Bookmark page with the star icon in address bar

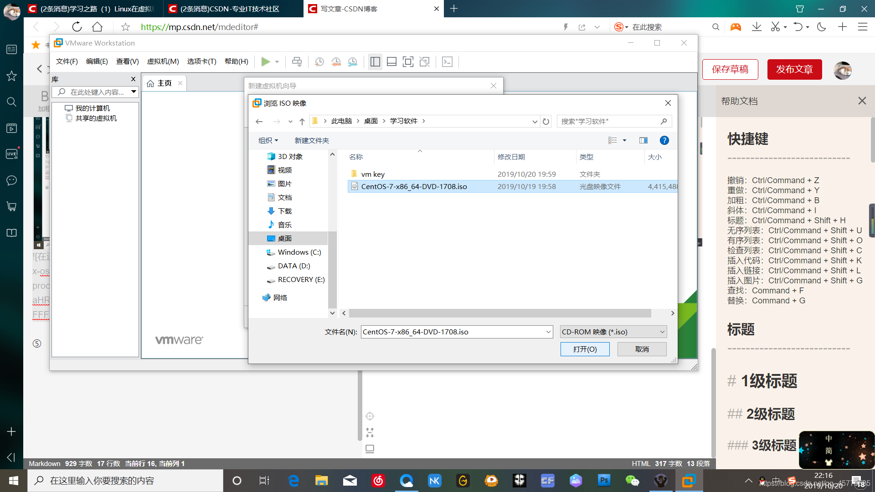125,27
